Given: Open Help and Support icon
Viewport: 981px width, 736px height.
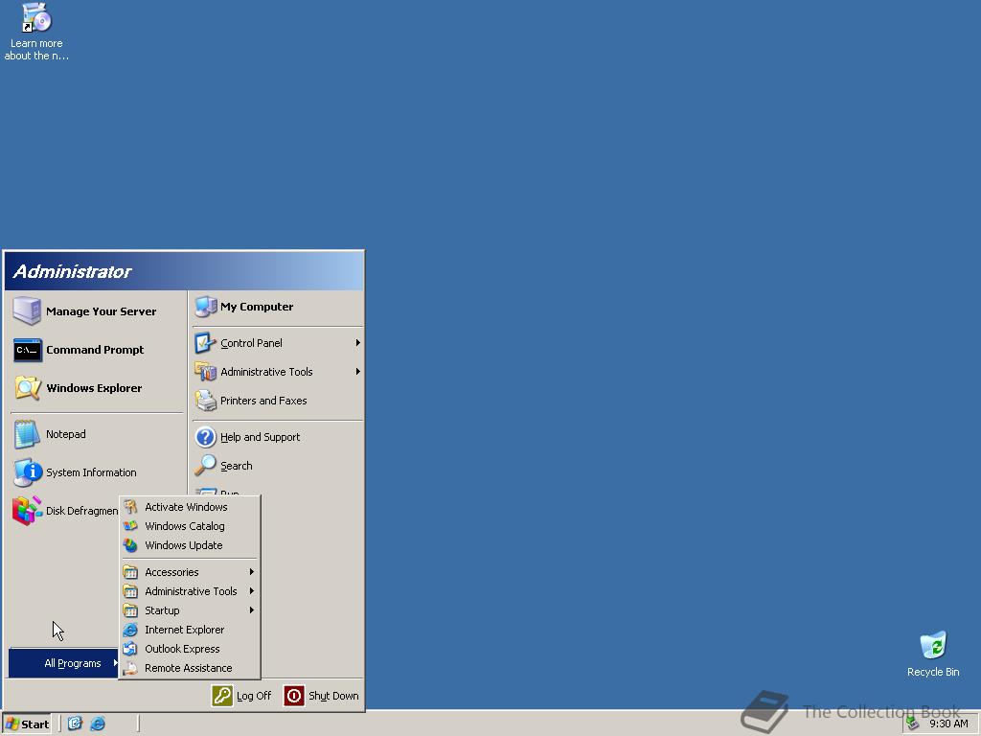Looking at the screenshot, I should point(205,437).
